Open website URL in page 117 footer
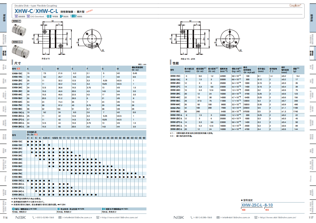316x223 pixels. [278, 218]
